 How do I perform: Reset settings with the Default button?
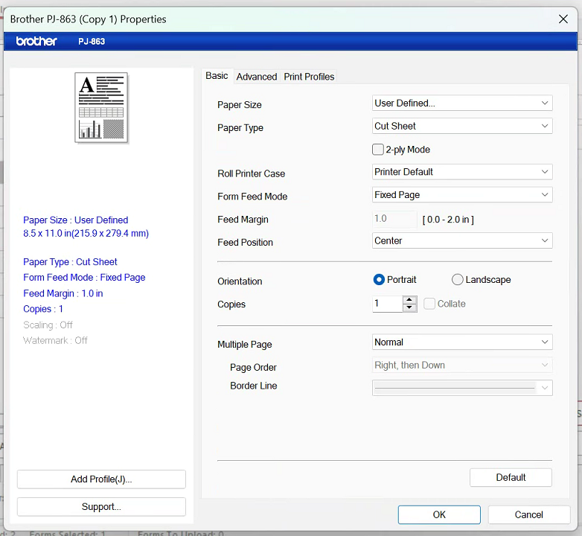[x=511, y=477]
